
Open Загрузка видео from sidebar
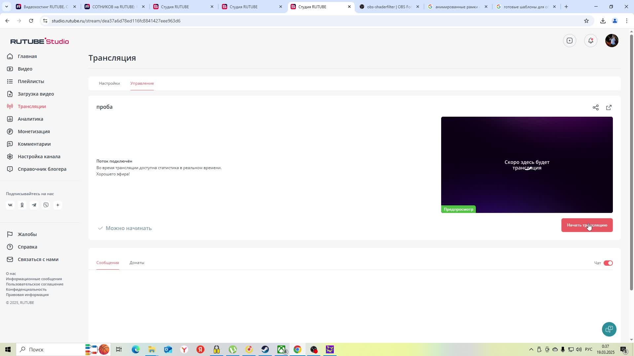pos(36,94)
